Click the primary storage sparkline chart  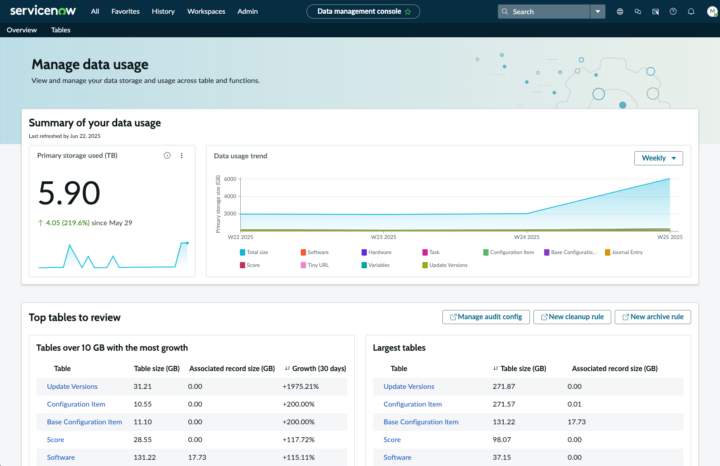114,255
